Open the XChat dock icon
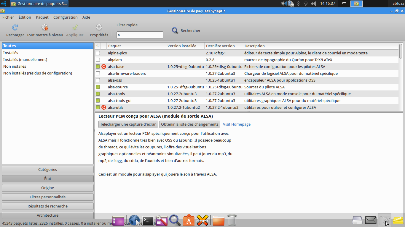 pyautogui.click(x=202, y=220)
